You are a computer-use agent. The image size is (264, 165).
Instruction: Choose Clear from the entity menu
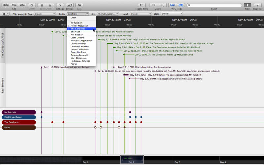[x=73, y=18]
